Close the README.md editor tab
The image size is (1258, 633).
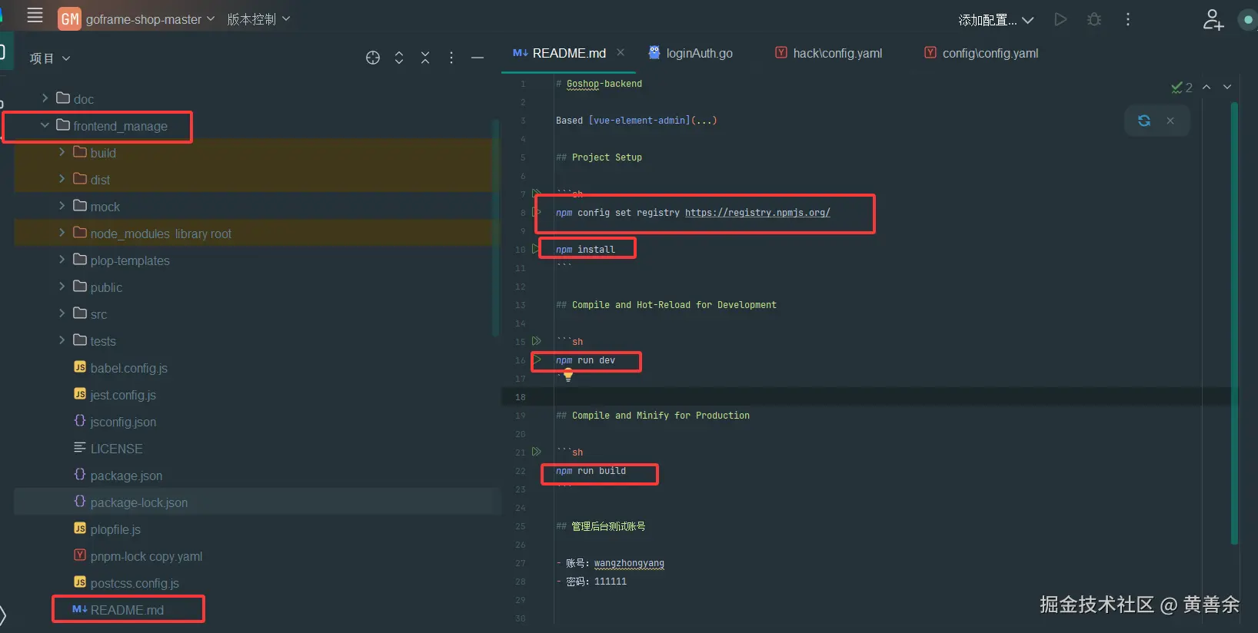(621, 52)
